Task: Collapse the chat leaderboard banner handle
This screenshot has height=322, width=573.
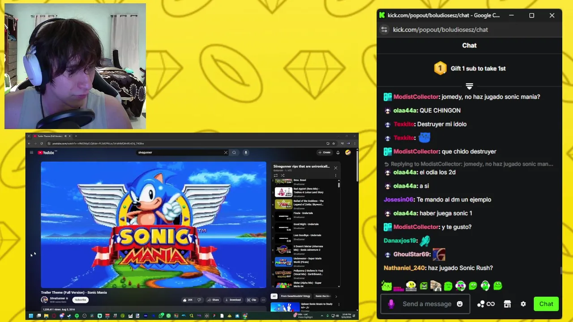Action: [469, 85]
